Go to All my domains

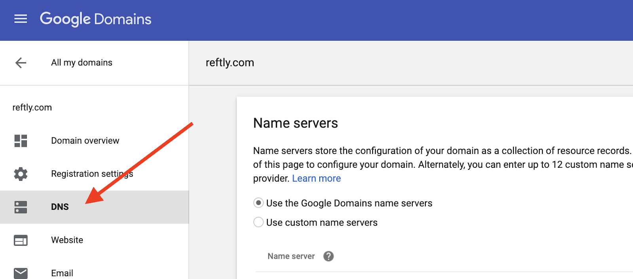pos(81,63)
